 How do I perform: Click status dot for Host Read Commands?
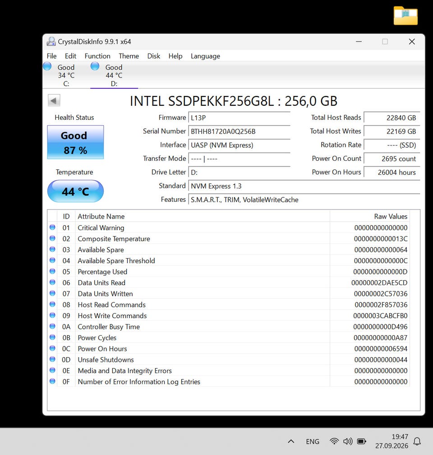click(x=52, y=305)
